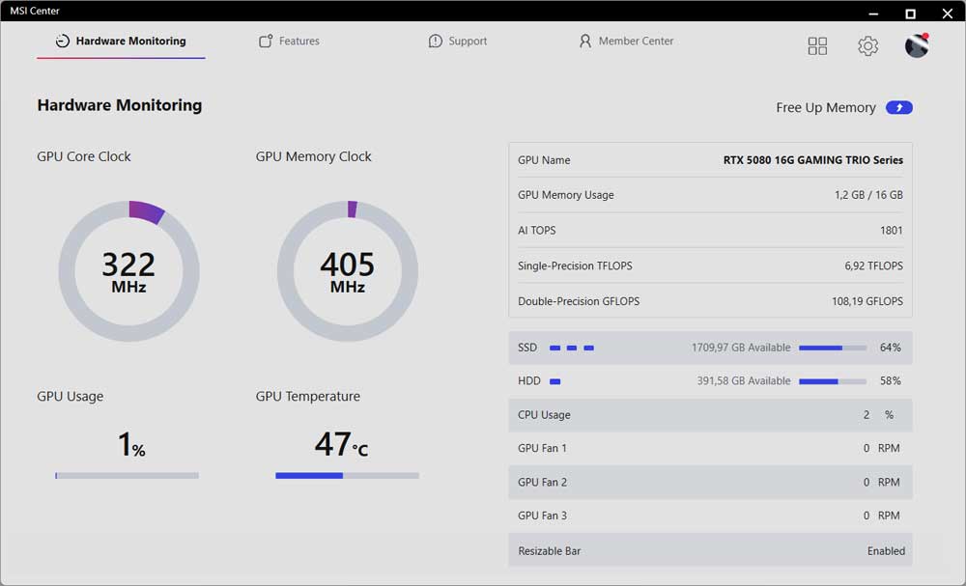Click the HDD drive indicator dash

click(x=555, y=381)
